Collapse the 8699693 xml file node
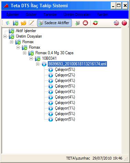 pos(37,64)
